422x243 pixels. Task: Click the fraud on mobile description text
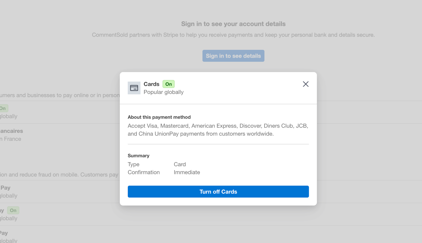pyautogui.click(x=59, y=174)
